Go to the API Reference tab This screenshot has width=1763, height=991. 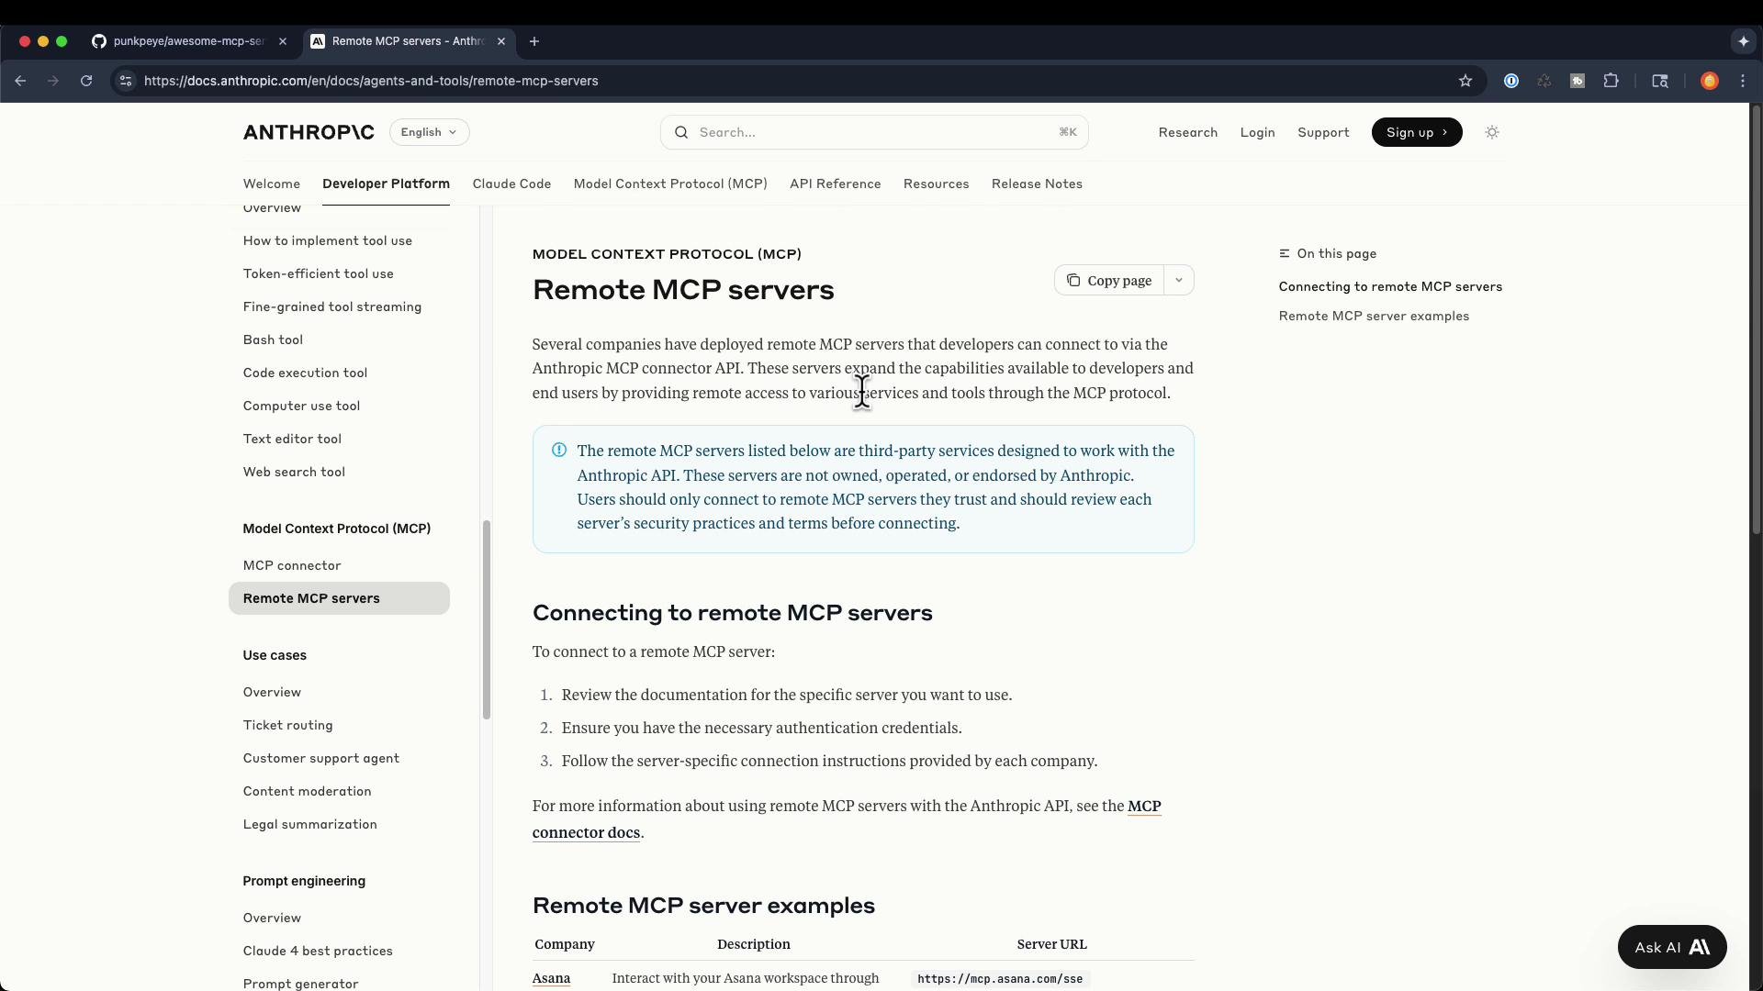click(x=836, y=184)
